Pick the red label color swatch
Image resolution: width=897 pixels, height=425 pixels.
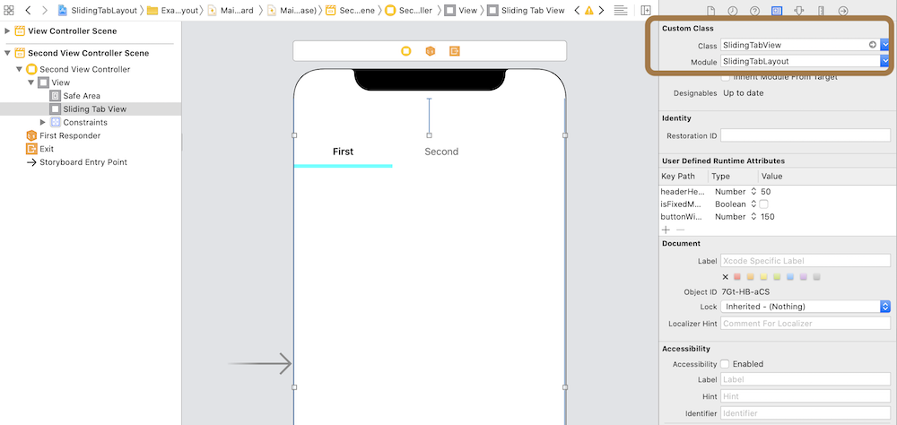click(737, 277)
